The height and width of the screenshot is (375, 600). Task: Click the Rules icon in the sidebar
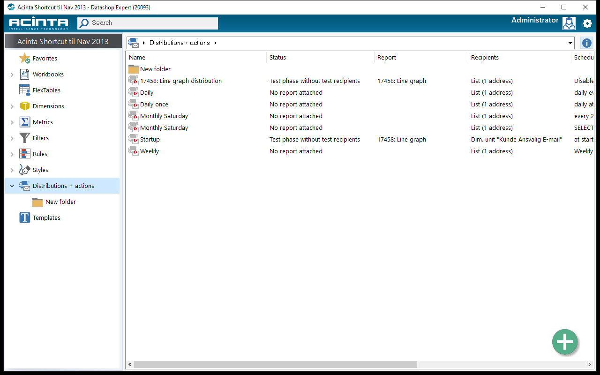[24, 154]
